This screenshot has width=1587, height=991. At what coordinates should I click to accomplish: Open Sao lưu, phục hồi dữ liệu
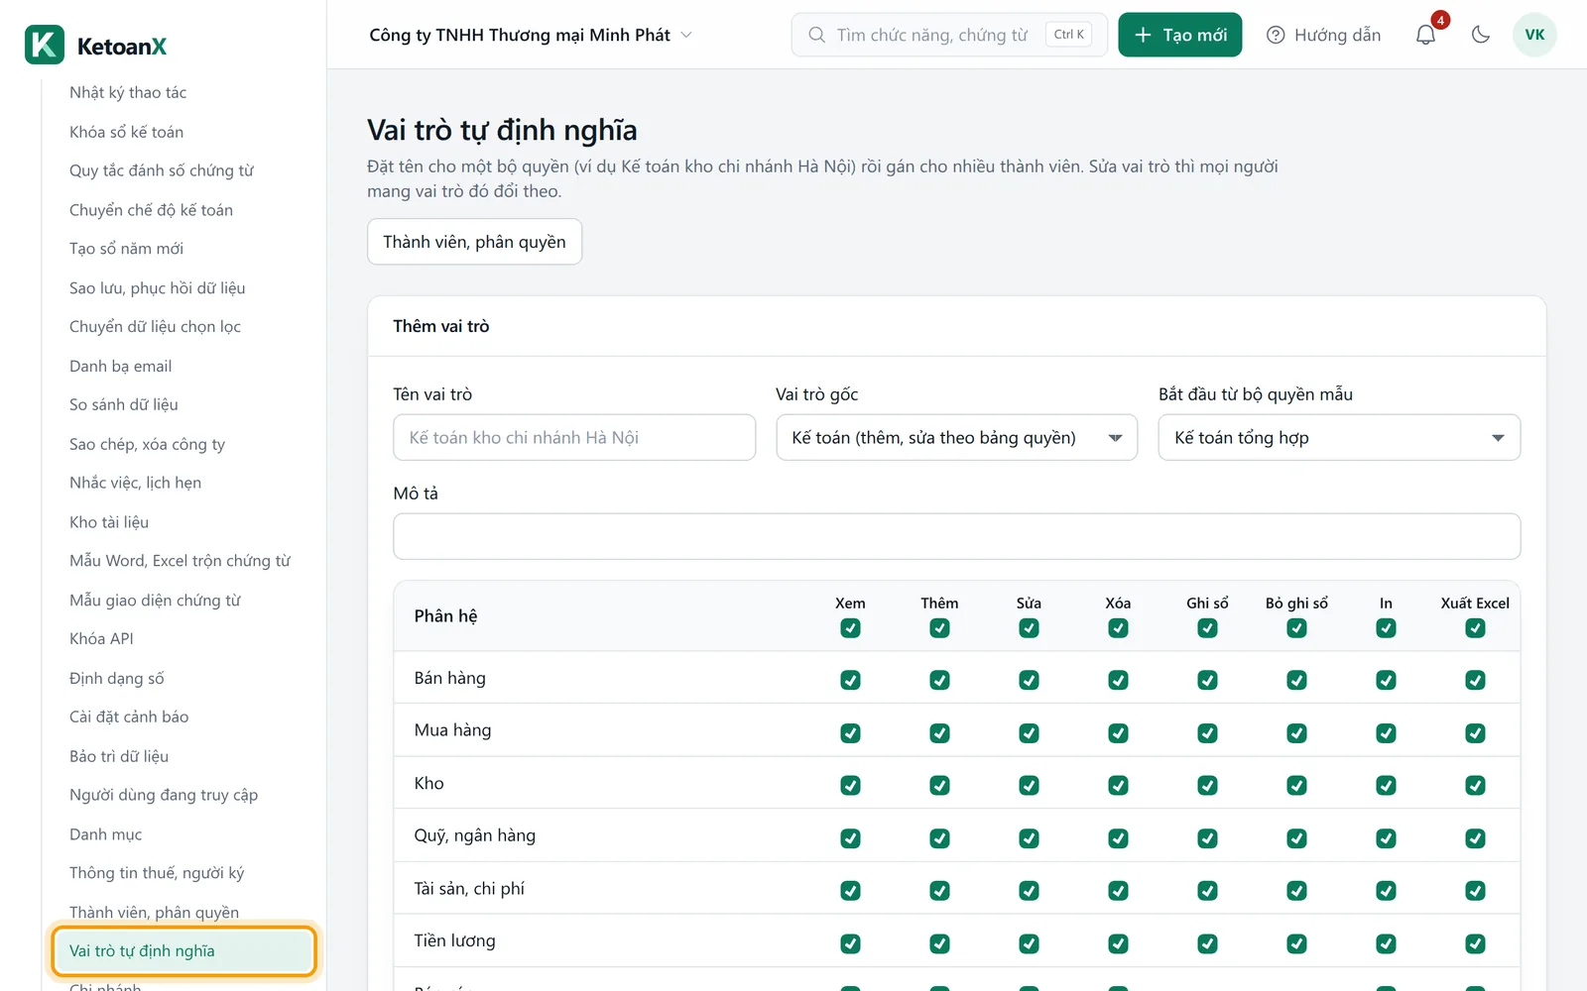[x=157, y=287]
